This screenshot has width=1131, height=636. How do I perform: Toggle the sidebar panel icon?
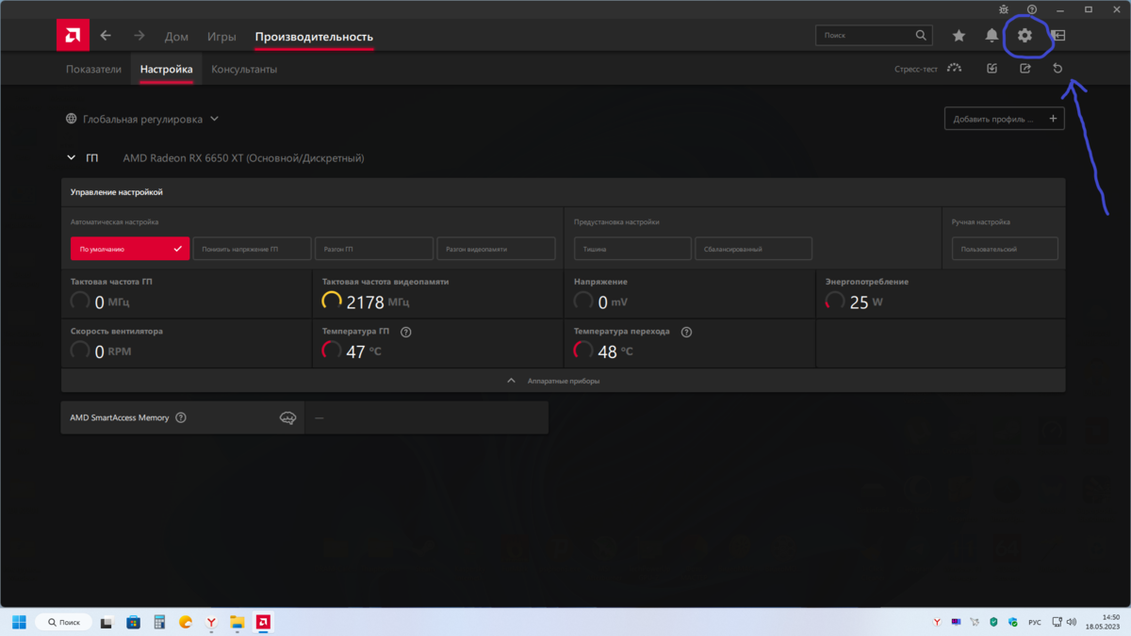pyautogui.click(x=1058, y=36)
